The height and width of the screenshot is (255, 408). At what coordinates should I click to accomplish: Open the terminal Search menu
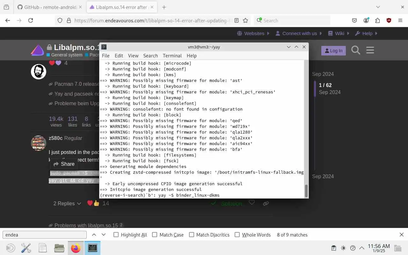click(150, 55)
